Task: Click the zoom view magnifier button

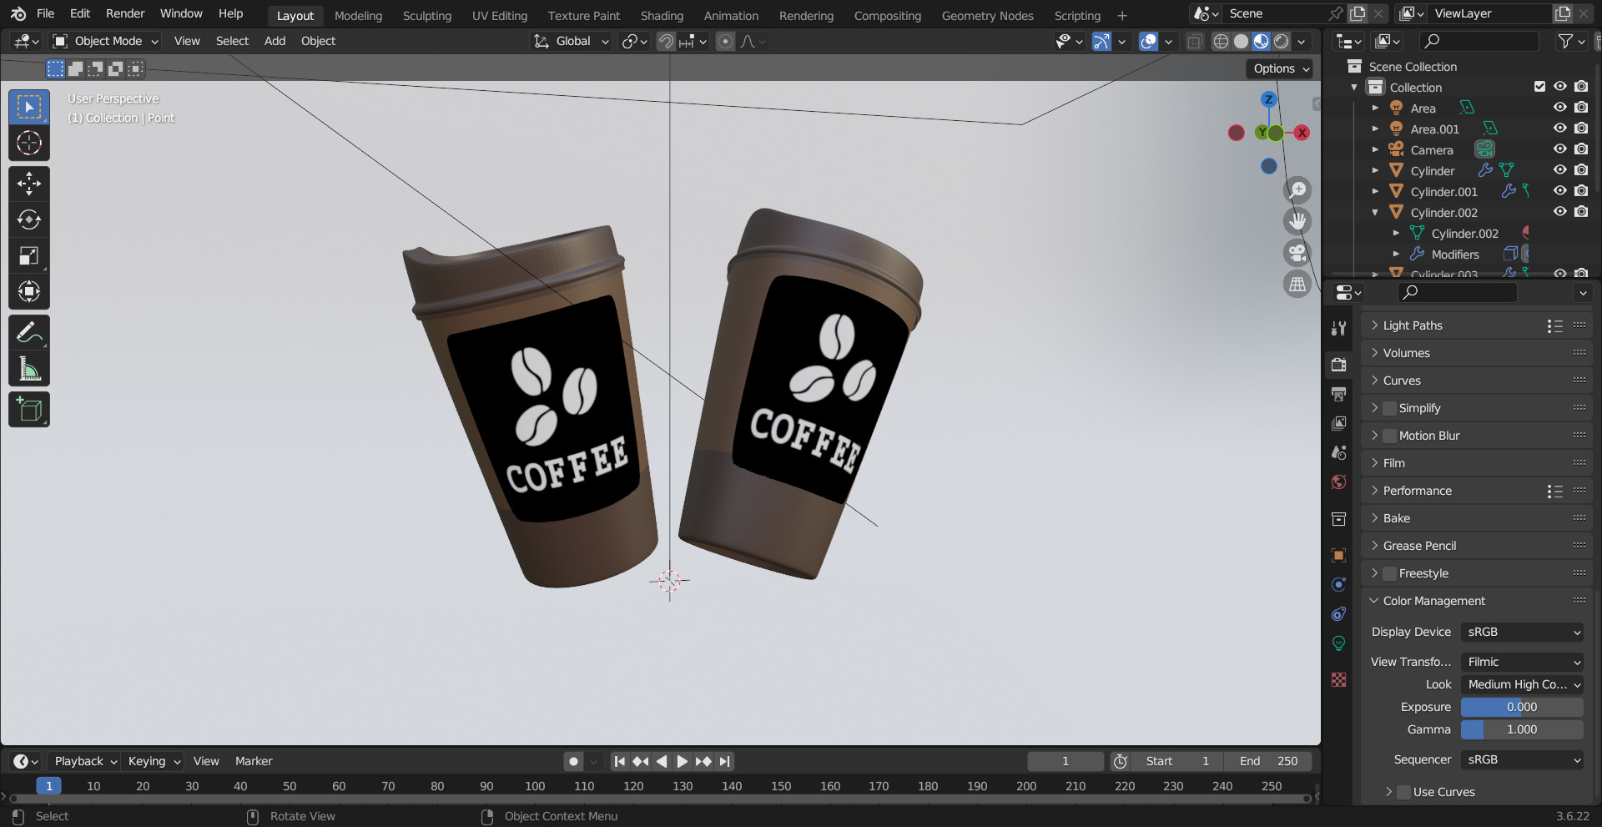Action: click(x=1297, y=190)
